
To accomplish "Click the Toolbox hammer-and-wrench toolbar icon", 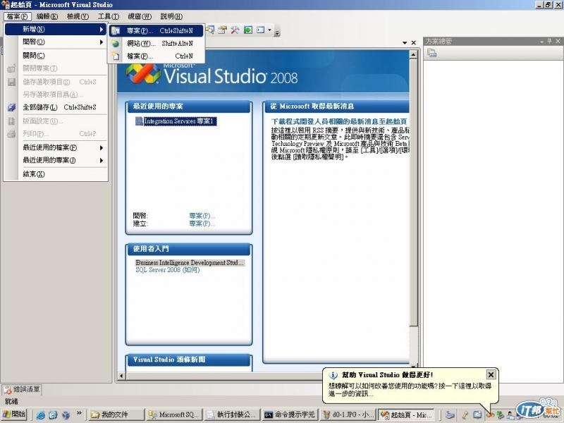I will click(235, 30).
